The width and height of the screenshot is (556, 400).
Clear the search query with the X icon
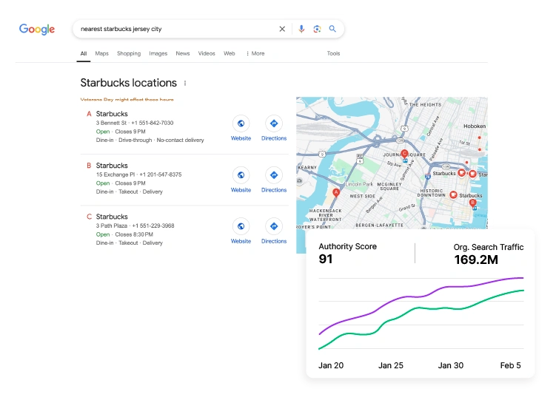(x=282, y=29)
